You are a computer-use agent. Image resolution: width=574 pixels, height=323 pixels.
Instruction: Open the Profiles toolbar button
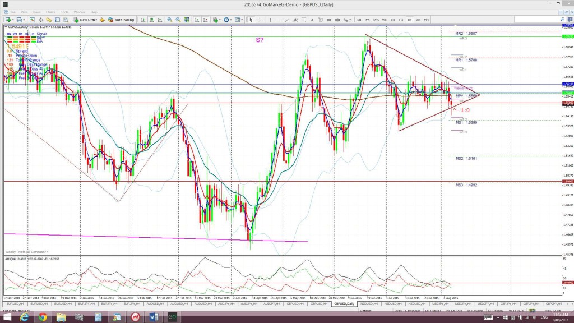(x=20, y=20)
